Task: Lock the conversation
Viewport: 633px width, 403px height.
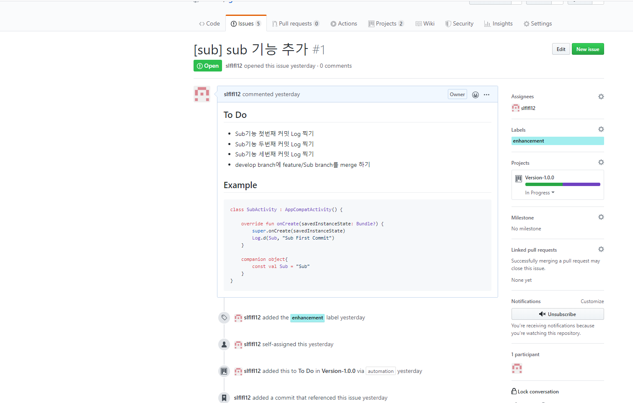Action: (x=537, y=391)
